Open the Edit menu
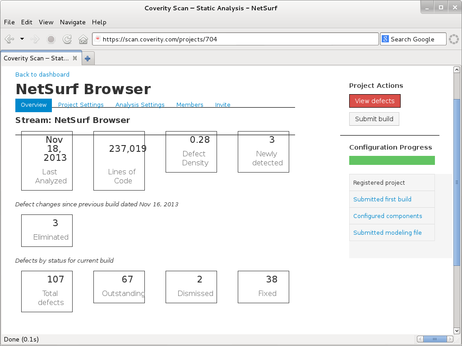Screen dimensions: 462x346 [x=27, y=22]
